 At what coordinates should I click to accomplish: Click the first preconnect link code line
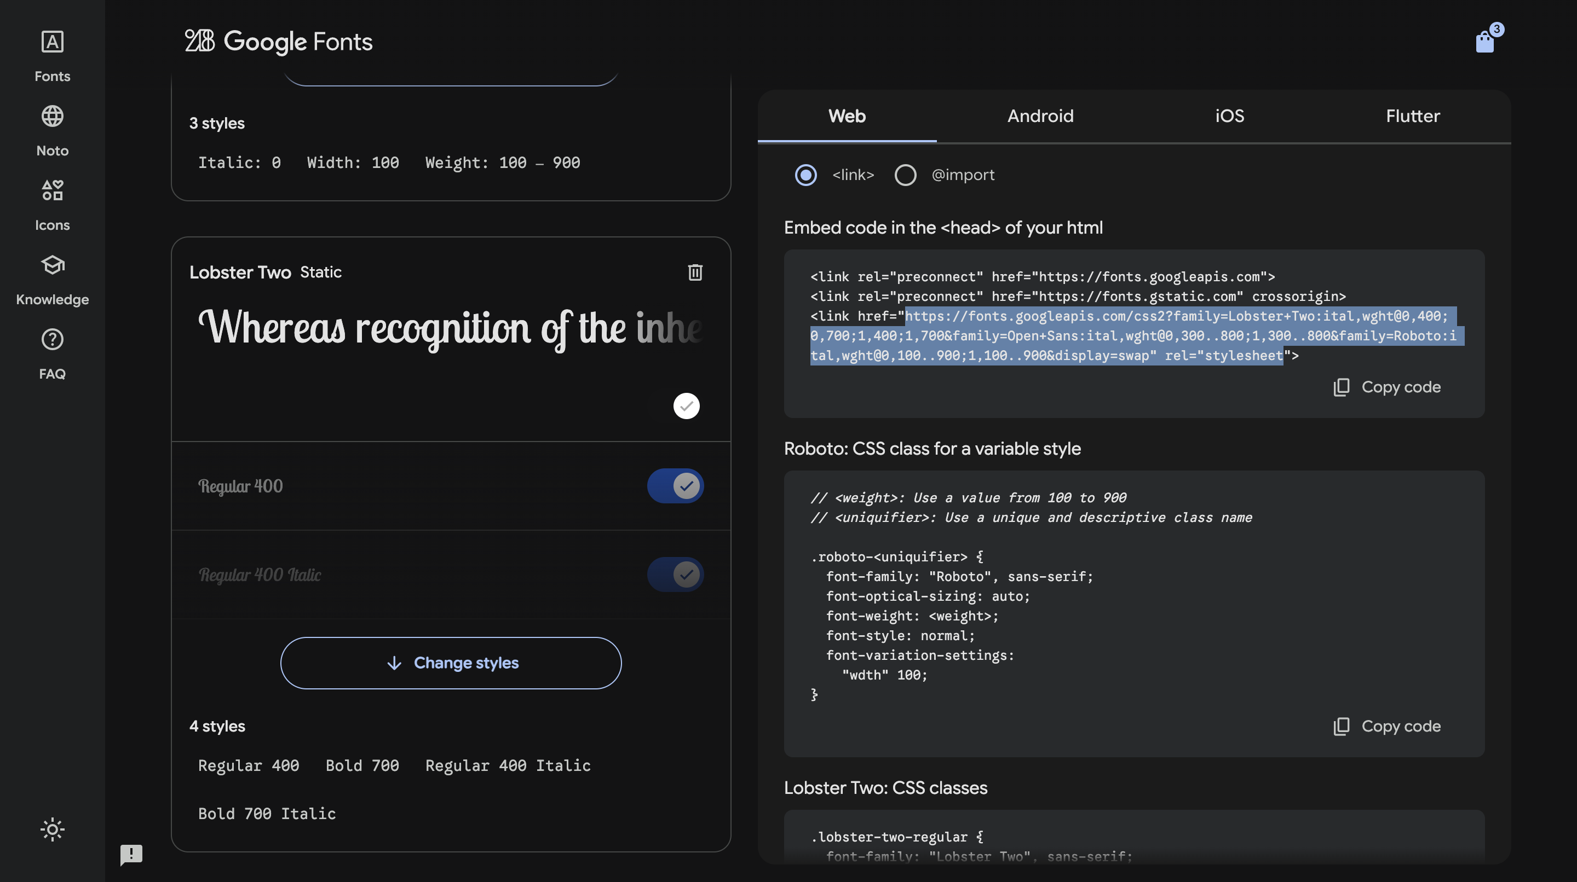point(1043,276)
